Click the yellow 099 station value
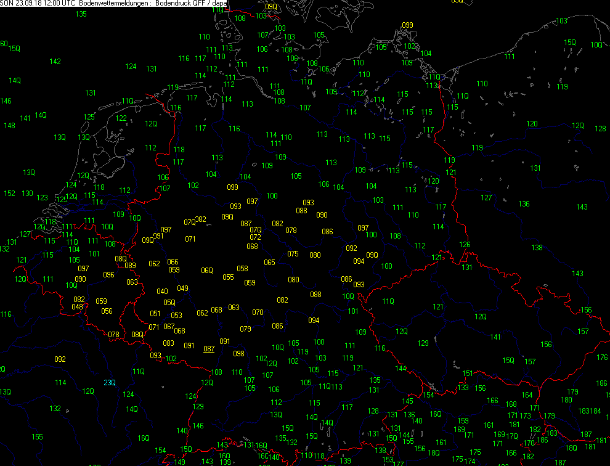The image size is (610, 466). 407,25
